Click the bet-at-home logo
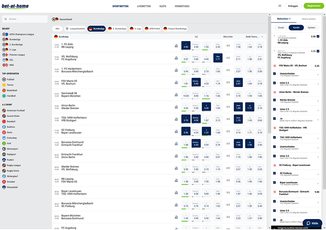Image resolution: width=326 pixels, height=230 pixels. click(x=15, y=6)
